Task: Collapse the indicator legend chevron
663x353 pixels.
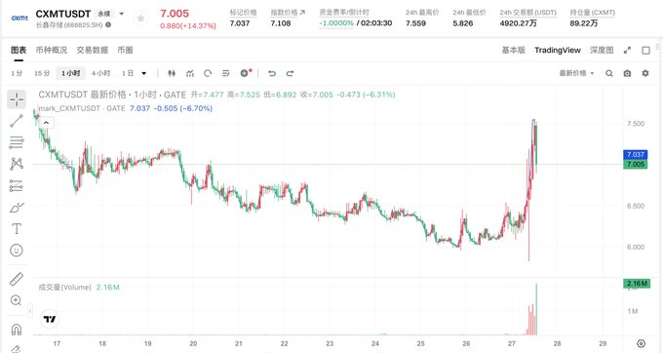Action: pos(46,123)
